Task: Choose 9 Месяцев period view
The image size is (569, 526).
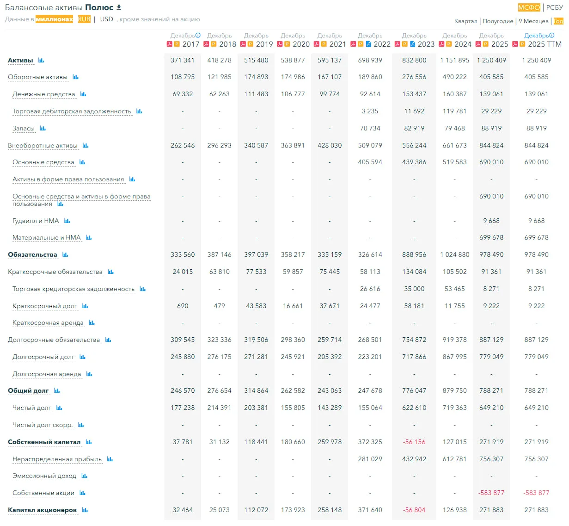Action: 533,21
